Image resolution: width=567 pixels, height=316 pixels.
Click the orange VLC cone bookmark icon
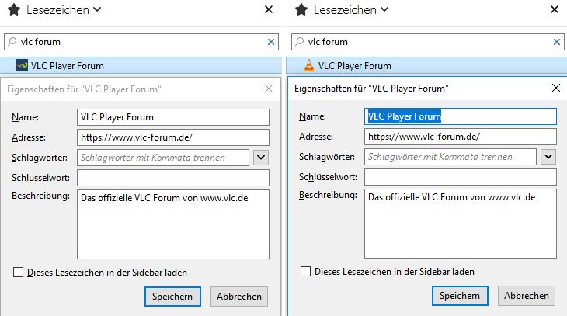pyautogui.click(x=308, y=66)
